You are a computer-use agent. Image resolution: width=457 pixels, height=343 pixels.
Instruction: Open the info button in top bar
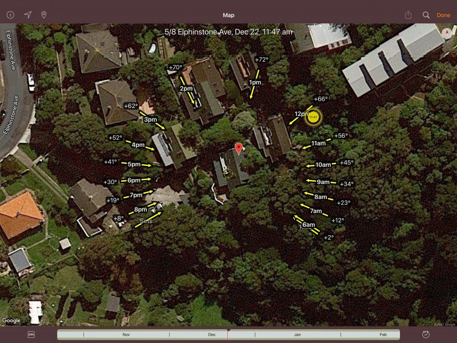tap(10, 15)
